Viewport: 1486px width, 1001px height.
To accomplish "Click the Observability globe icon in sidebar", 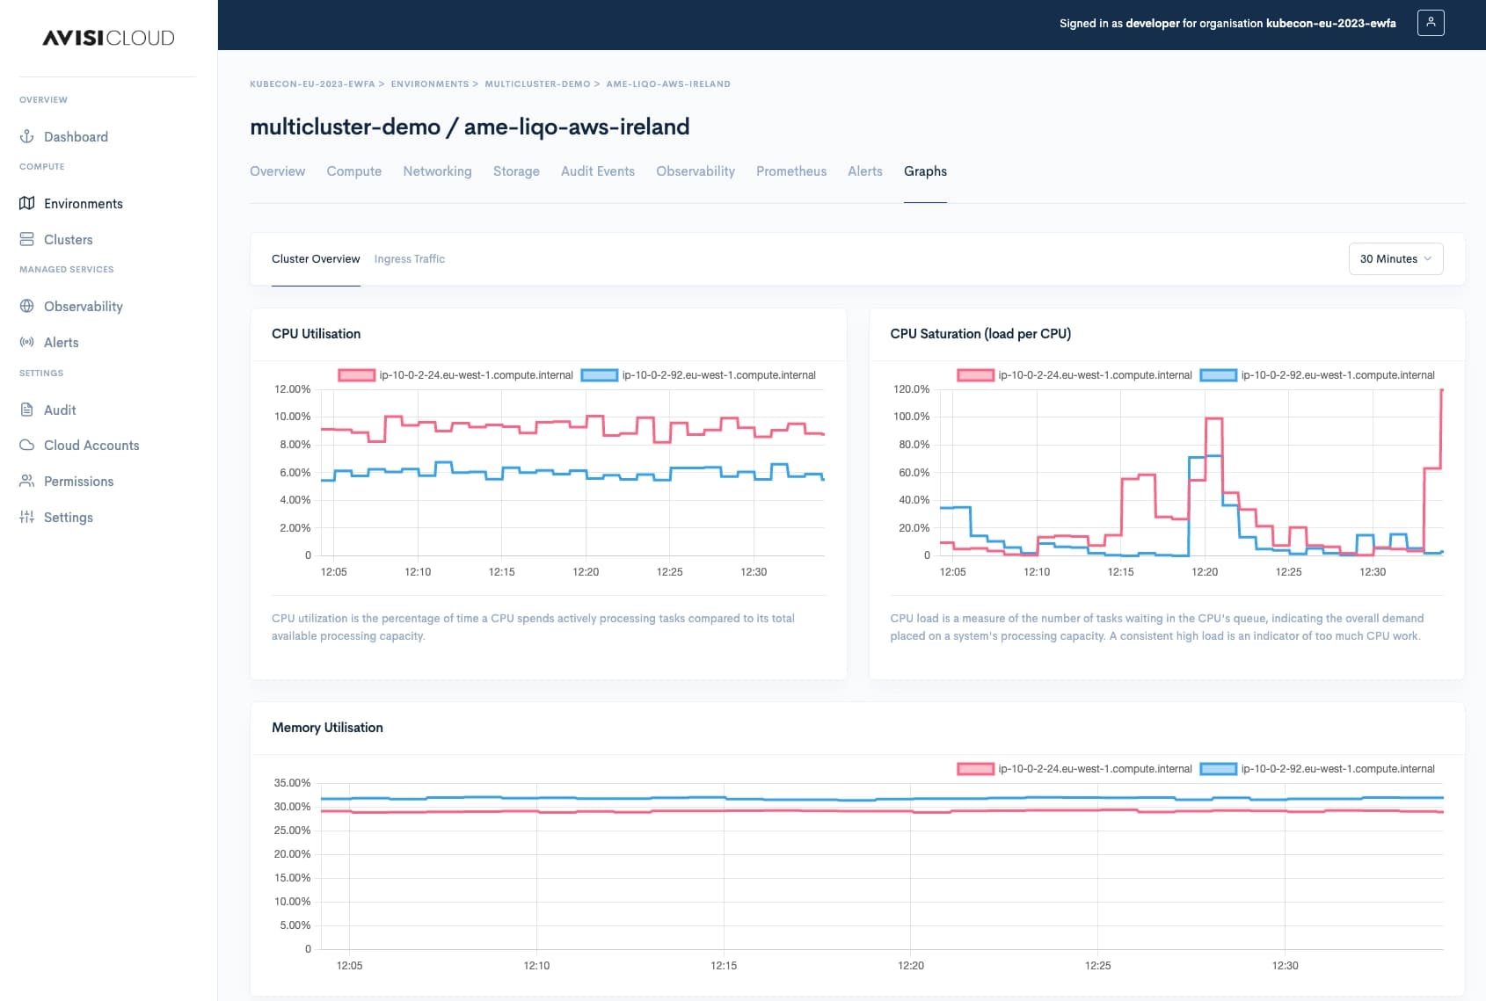I will tap(27, 306).
